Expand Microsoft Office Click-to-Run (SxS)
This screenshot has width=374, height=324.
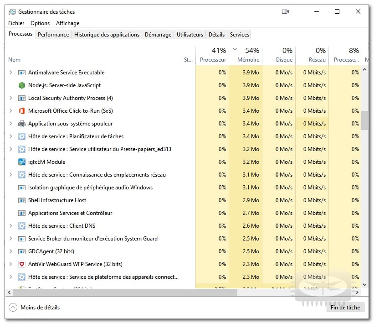point(10,111)
